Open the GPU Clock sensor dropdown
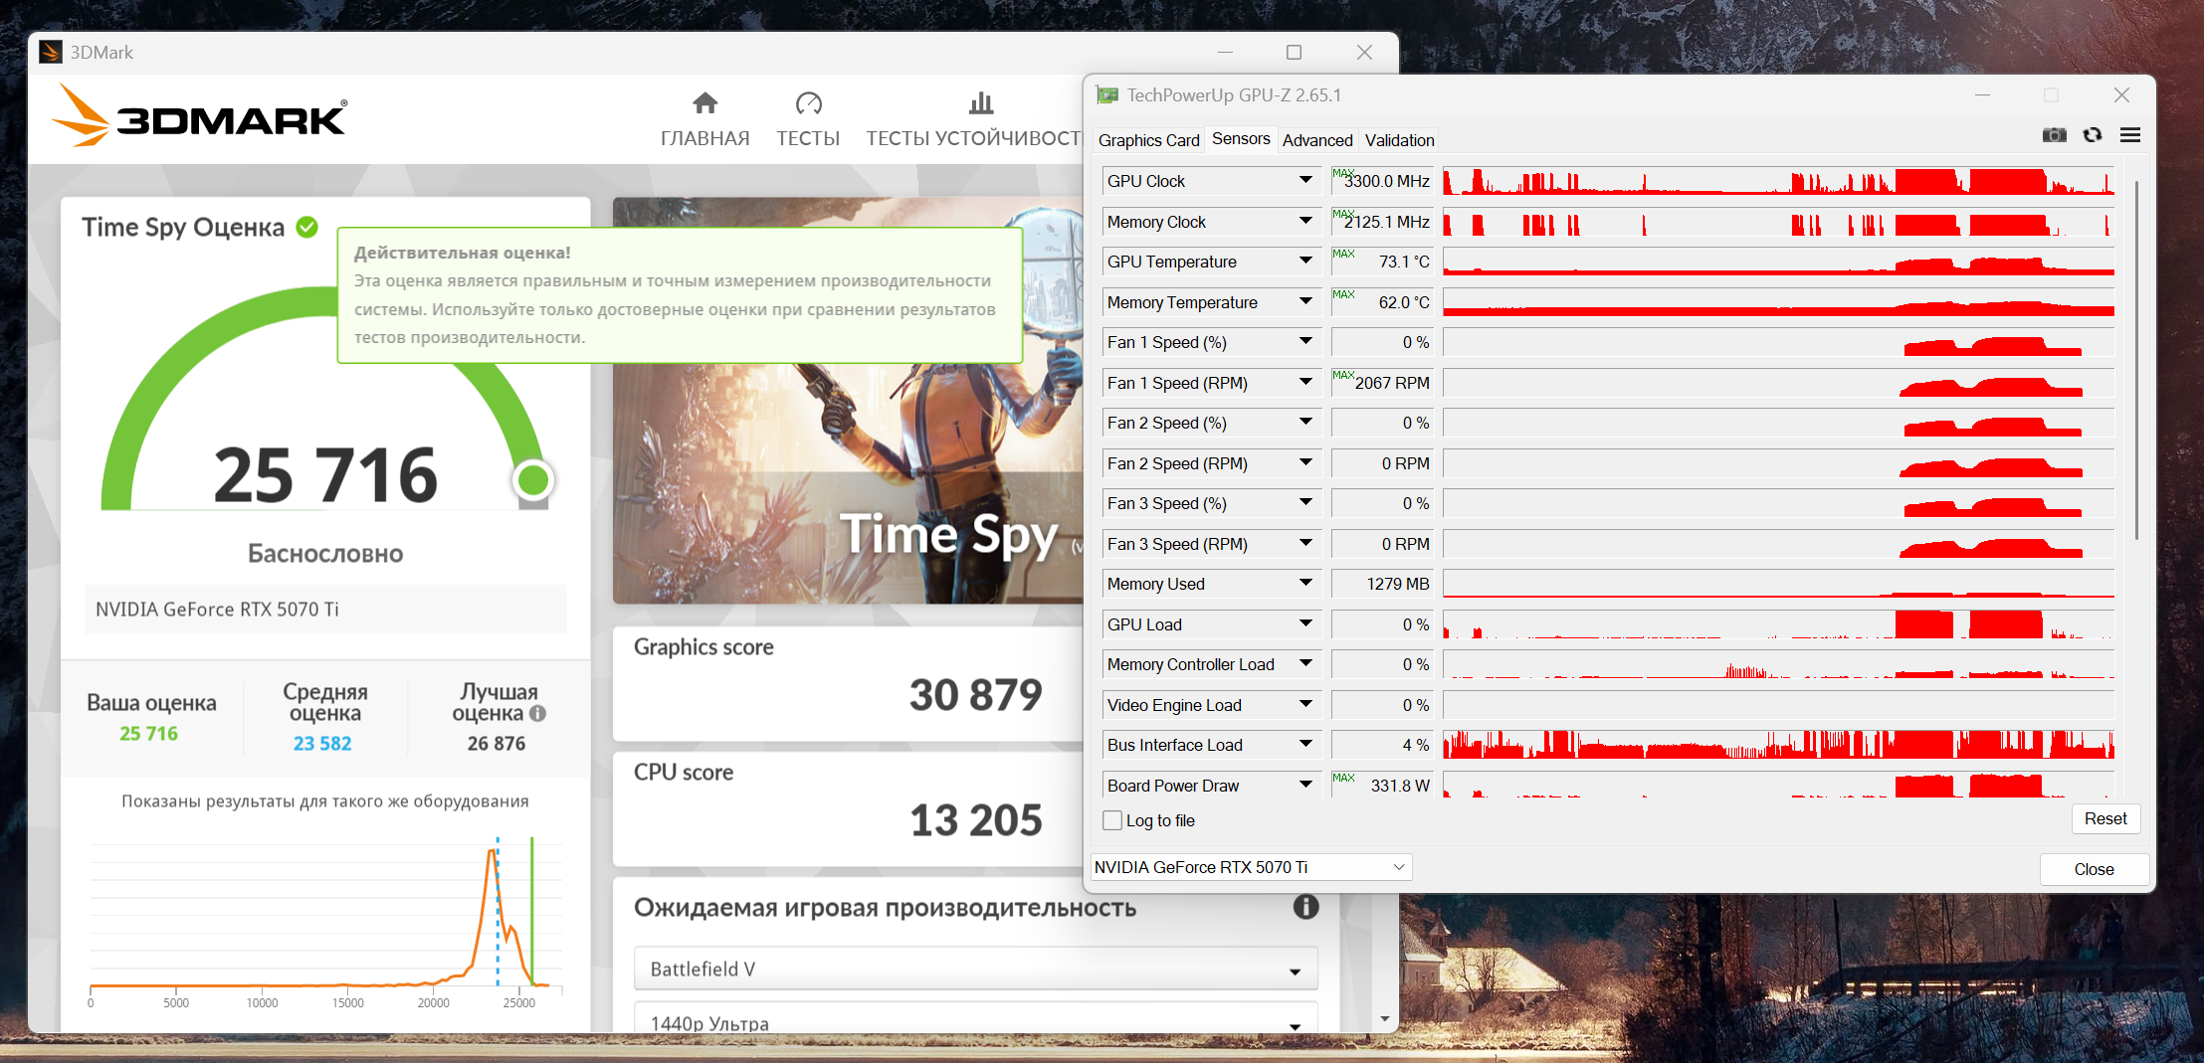Viewport: 2204px width, 1063px height. point(1305,181)
